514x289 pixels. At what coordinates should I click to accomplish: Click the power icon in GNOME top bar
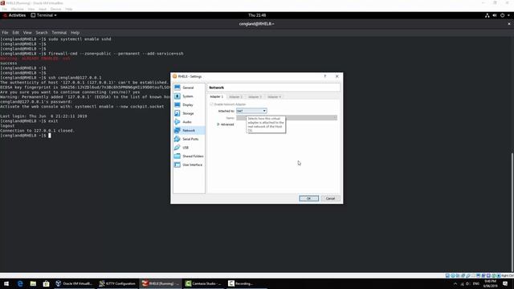pyautogui.click(x=502, y=15)
